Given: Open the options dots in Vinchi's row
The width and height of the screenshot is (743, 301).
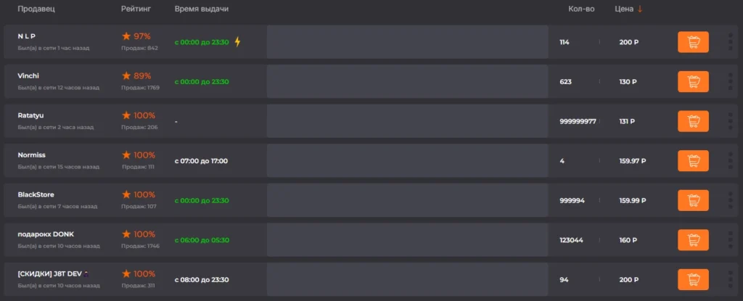Looking at the screenshot, I should [x=730, y=81].
